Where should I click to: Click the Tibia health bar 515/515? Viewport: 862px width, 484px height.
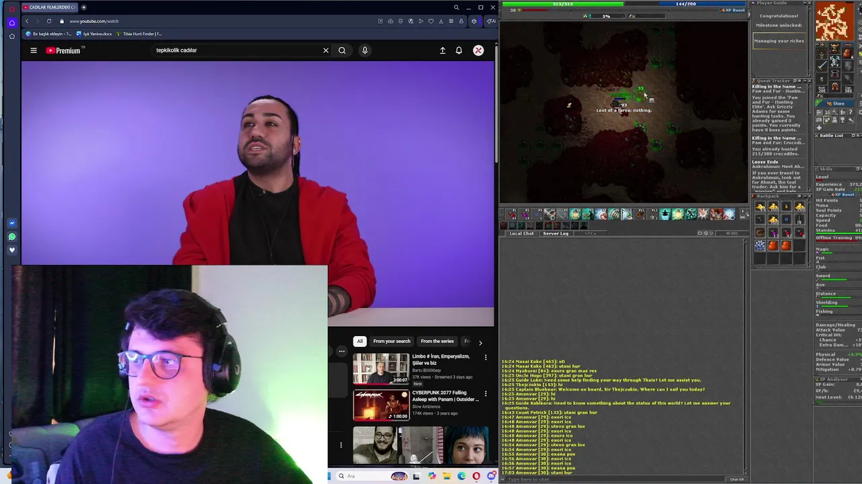pos(562,3)
